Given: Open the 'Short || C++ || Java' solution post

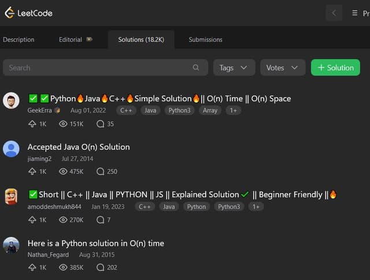Looking at the screenshot, I should [183, 194].
